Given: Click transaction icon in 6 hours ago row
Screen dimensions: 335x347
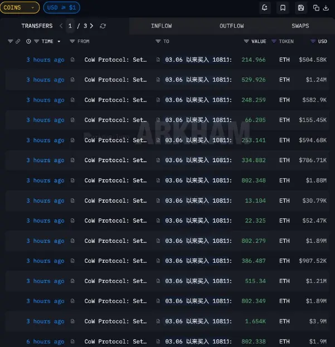Looking at the screenshot, I should (x=72, y=341).
